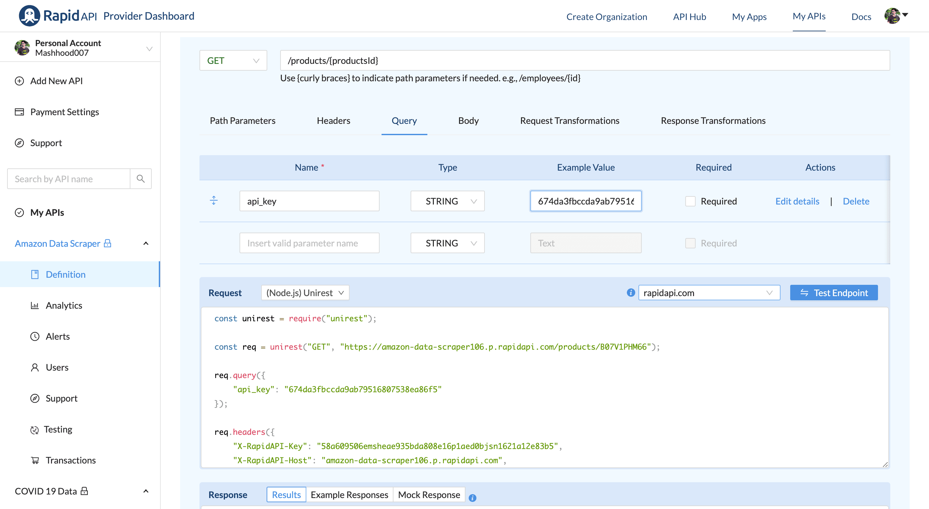
Task: Click the api_key example value field
Action: pyautogui.click(x=586, y=201)
